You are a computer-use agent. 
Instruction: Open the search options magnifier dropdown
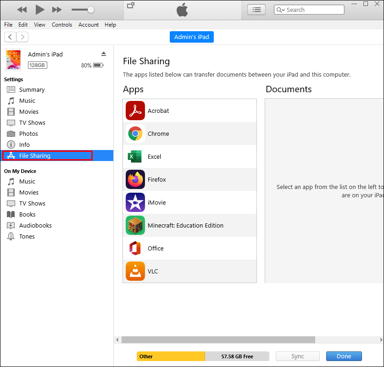[280, 10]
